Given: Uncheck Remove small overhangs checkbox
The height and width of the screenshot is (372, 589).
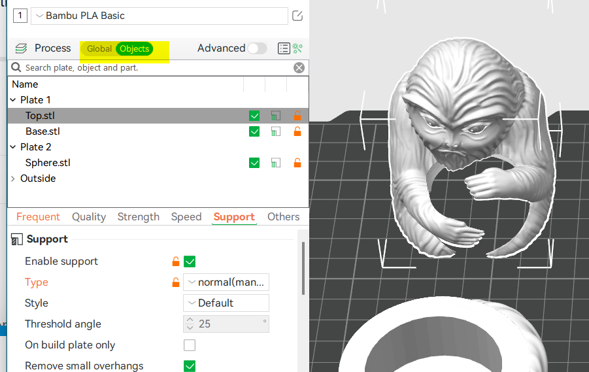Looking at the screenshot, I should (190, 366).
